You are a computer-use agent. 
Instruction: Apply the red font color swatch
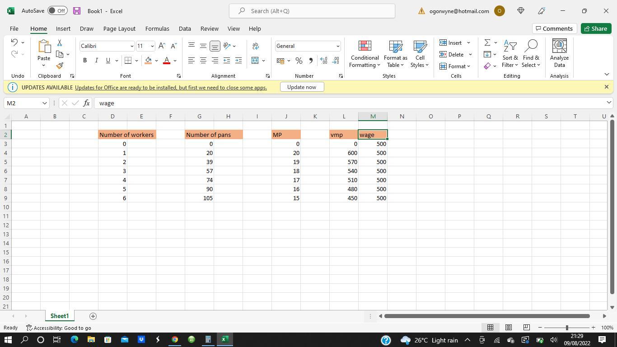(x=167, y=61)
